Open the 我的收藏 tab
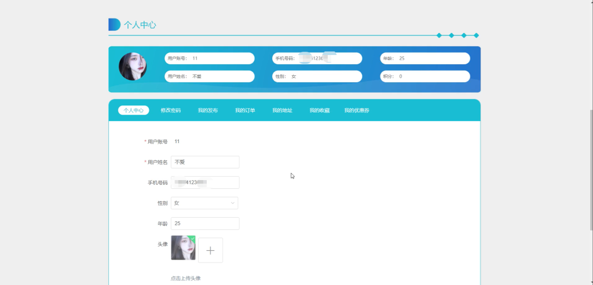 point(319,110)
